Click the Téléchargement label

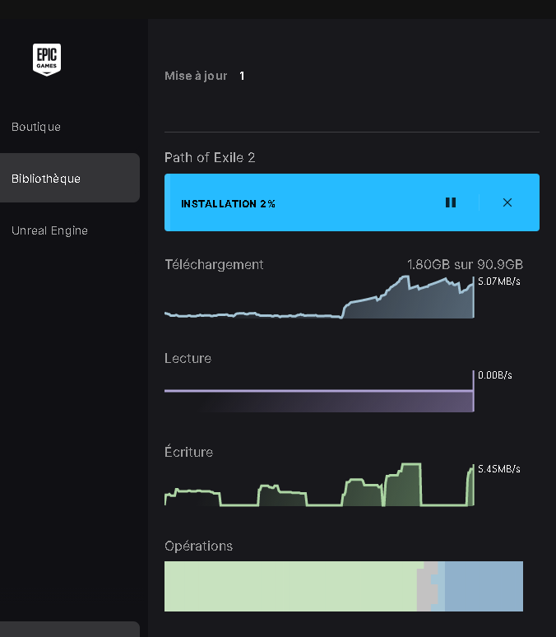214,265
